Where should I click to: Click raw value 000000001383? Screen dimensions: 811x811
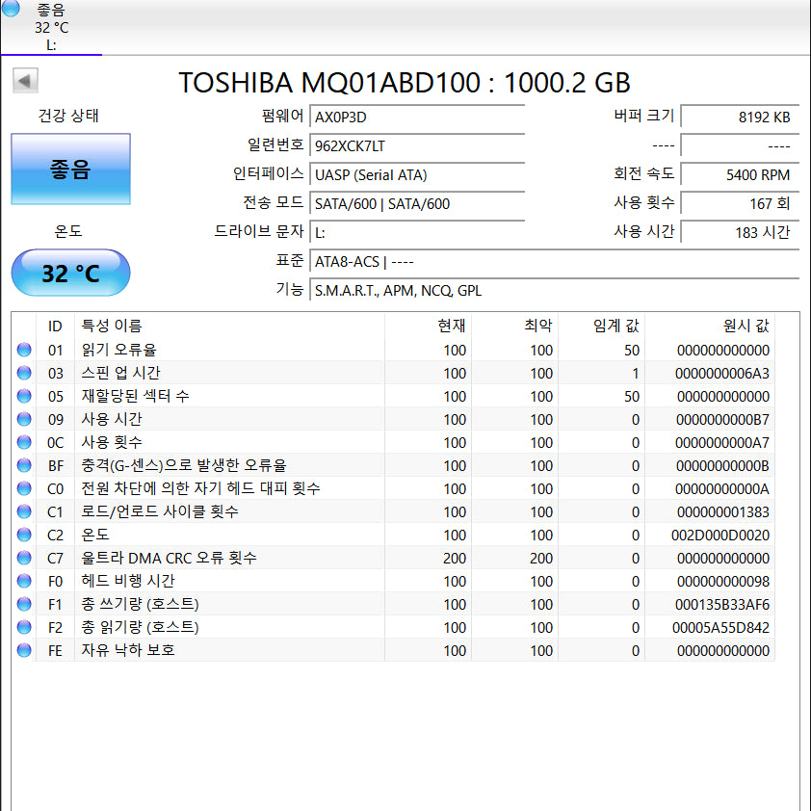click(x=723, y=512)
